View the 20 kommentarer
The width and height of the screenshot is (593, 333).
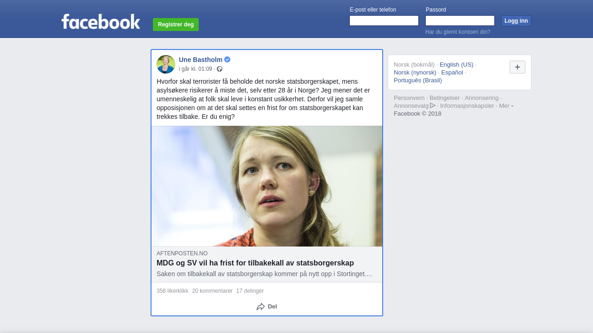click(212, 291)
